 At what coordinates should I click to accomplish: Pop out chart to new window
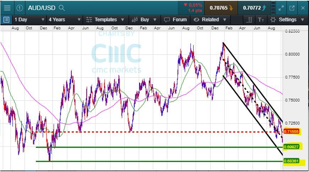point(292,8)
